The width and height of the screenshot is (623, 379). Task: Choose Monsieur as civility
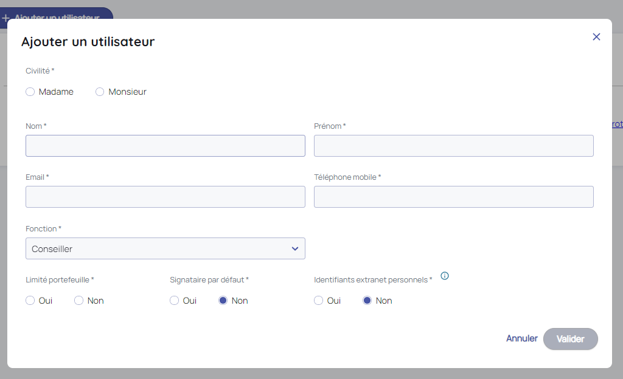[x=100, y=92]
